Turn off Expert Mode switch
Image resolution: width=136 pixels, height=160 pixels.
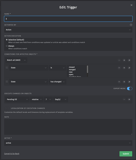(x=130, y=89)
